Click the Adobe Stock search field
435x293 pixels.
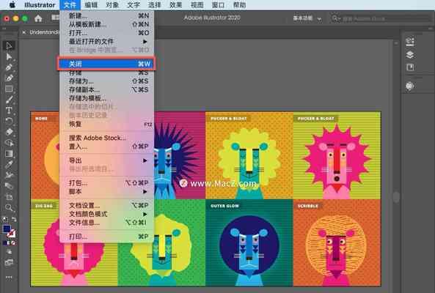(381, 18)
